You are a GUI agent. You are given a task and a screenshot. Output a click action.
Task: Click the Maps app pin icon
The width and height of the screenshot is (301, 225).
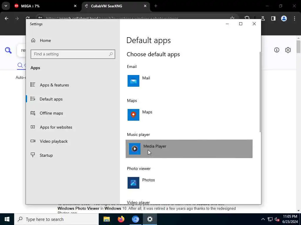click(x=133, y=115)
